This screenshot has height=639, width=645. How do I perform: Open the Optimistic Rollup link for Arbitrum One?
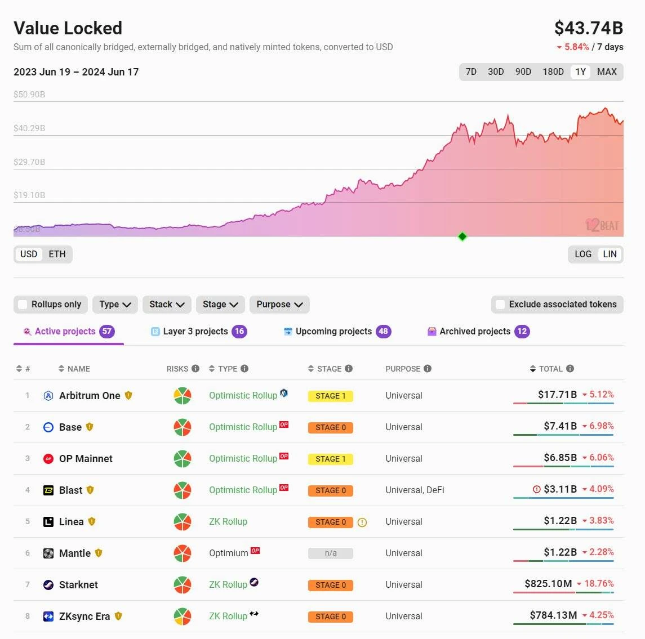click(x=243, y=395)
